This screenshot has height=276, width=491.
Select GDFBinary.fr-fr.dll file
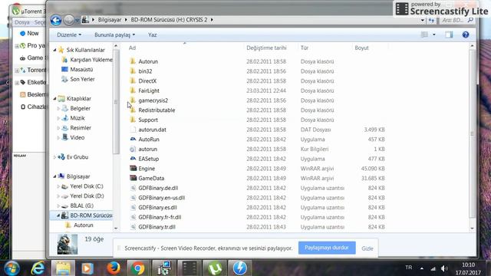click(x=160, y=217)
